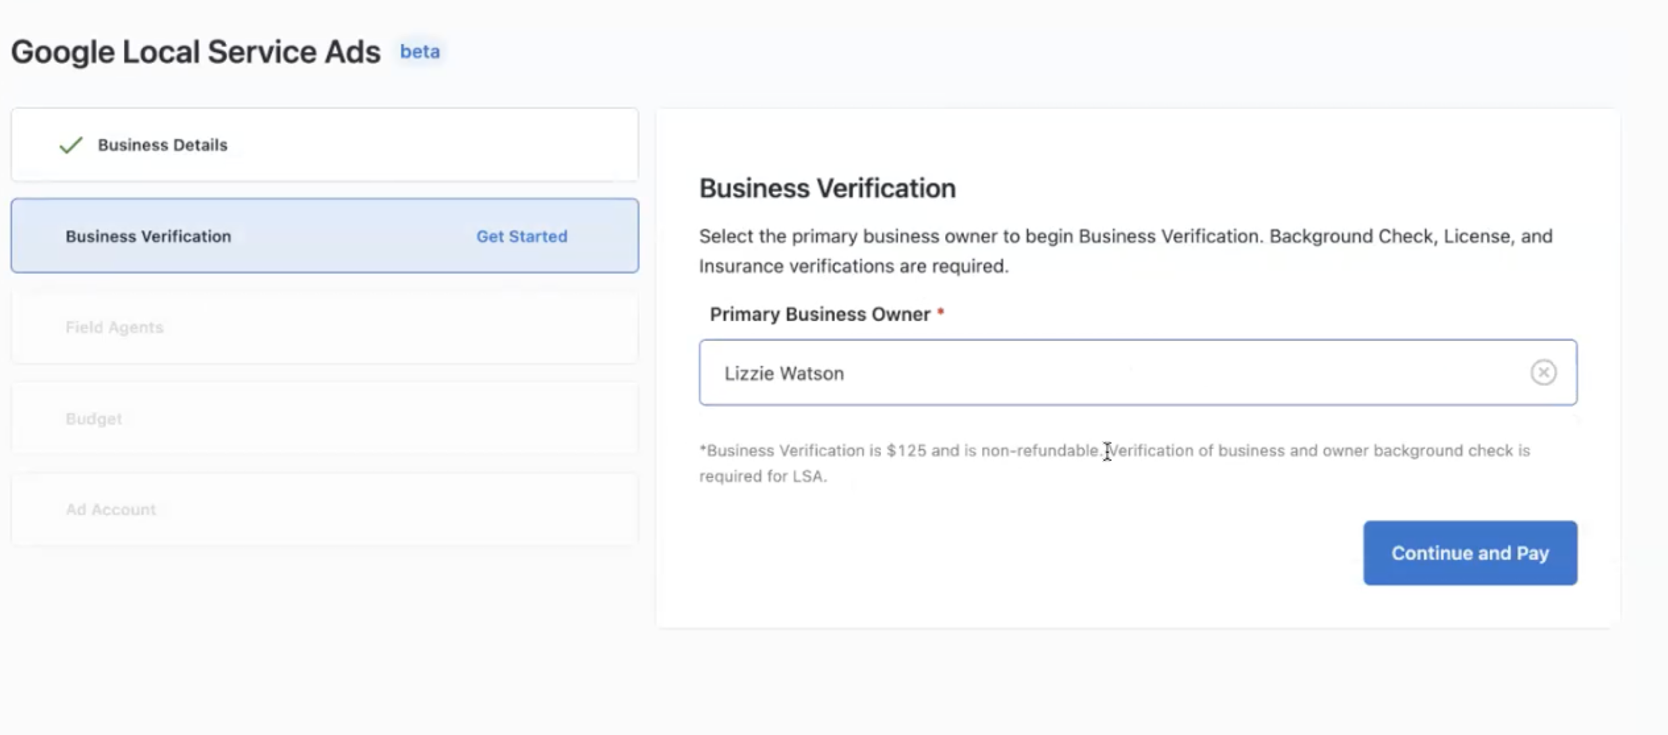Open the Budget step

[x=324, y=419]
